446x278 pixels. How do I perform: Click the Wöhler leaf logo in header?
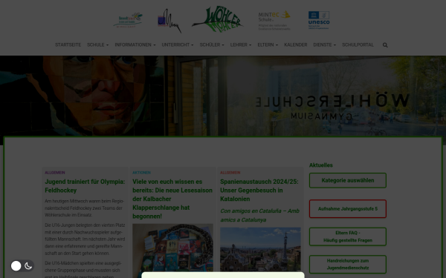[x=218, y=19]
